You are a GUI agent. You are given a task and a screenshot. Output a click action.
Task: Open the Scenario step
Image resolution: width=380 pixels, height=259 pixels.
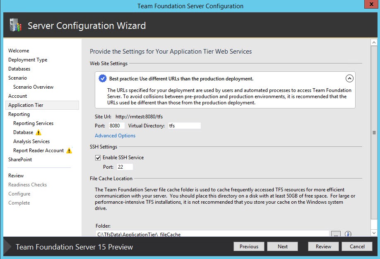[17, 78]
